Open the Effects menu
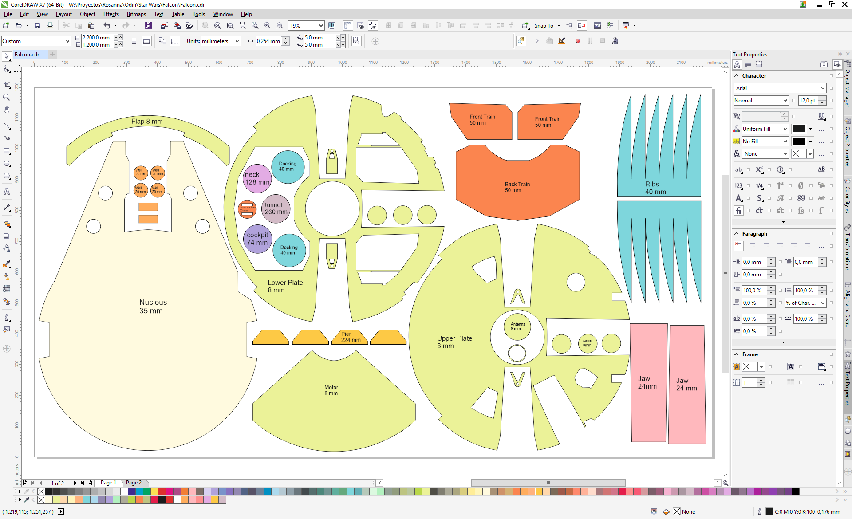 pyautogui.click(x=111, y=14)
